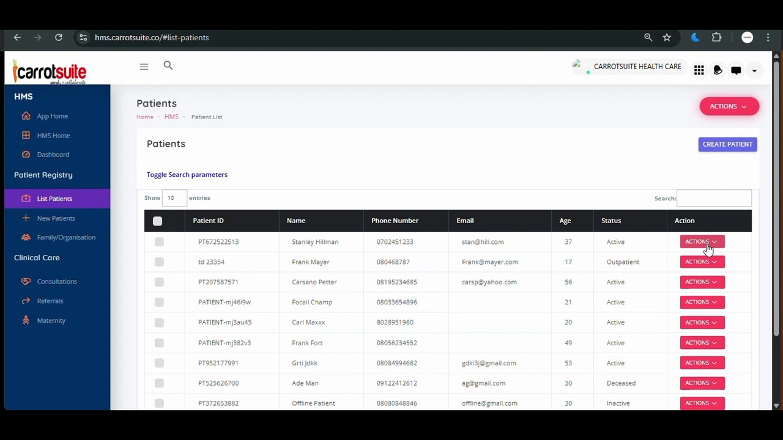Viewport: 783px width, 440px height.
Task: Tick the checkbox for Ade Man
Action: point(159,383)
